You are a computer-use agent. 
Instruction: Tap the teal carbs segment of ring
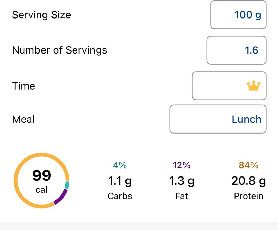(67, 185)
